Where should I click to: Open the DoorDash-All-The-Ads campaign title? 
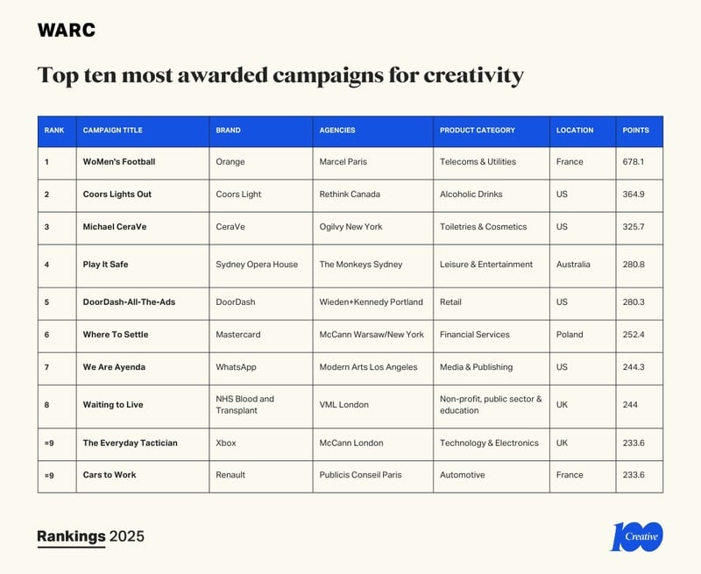coord(129,301)
